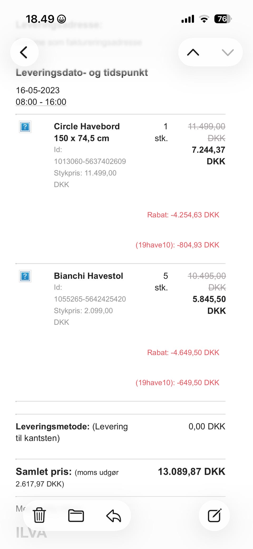Tap the 19have10 discount of -804,93 DKK

(x=177, y=245)
